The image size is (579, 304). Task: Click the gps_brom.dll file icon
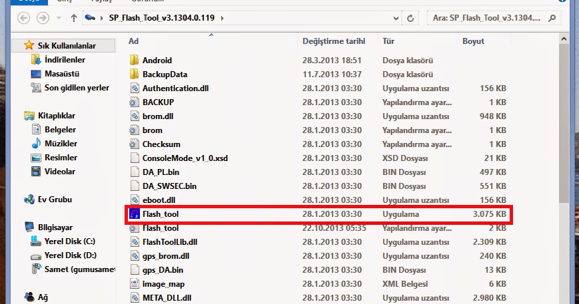click(x=135, y=255)
